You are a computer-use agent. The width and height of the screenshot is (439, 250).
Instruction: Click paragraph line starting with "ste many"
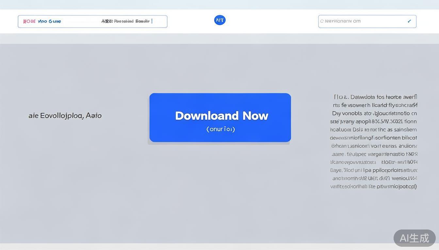tap(373, 121)
